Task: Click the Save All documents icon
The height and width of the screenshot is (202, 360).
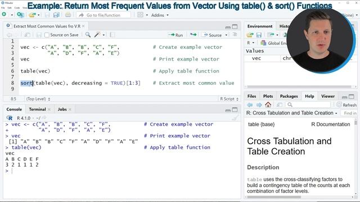Action: (56, 15)
